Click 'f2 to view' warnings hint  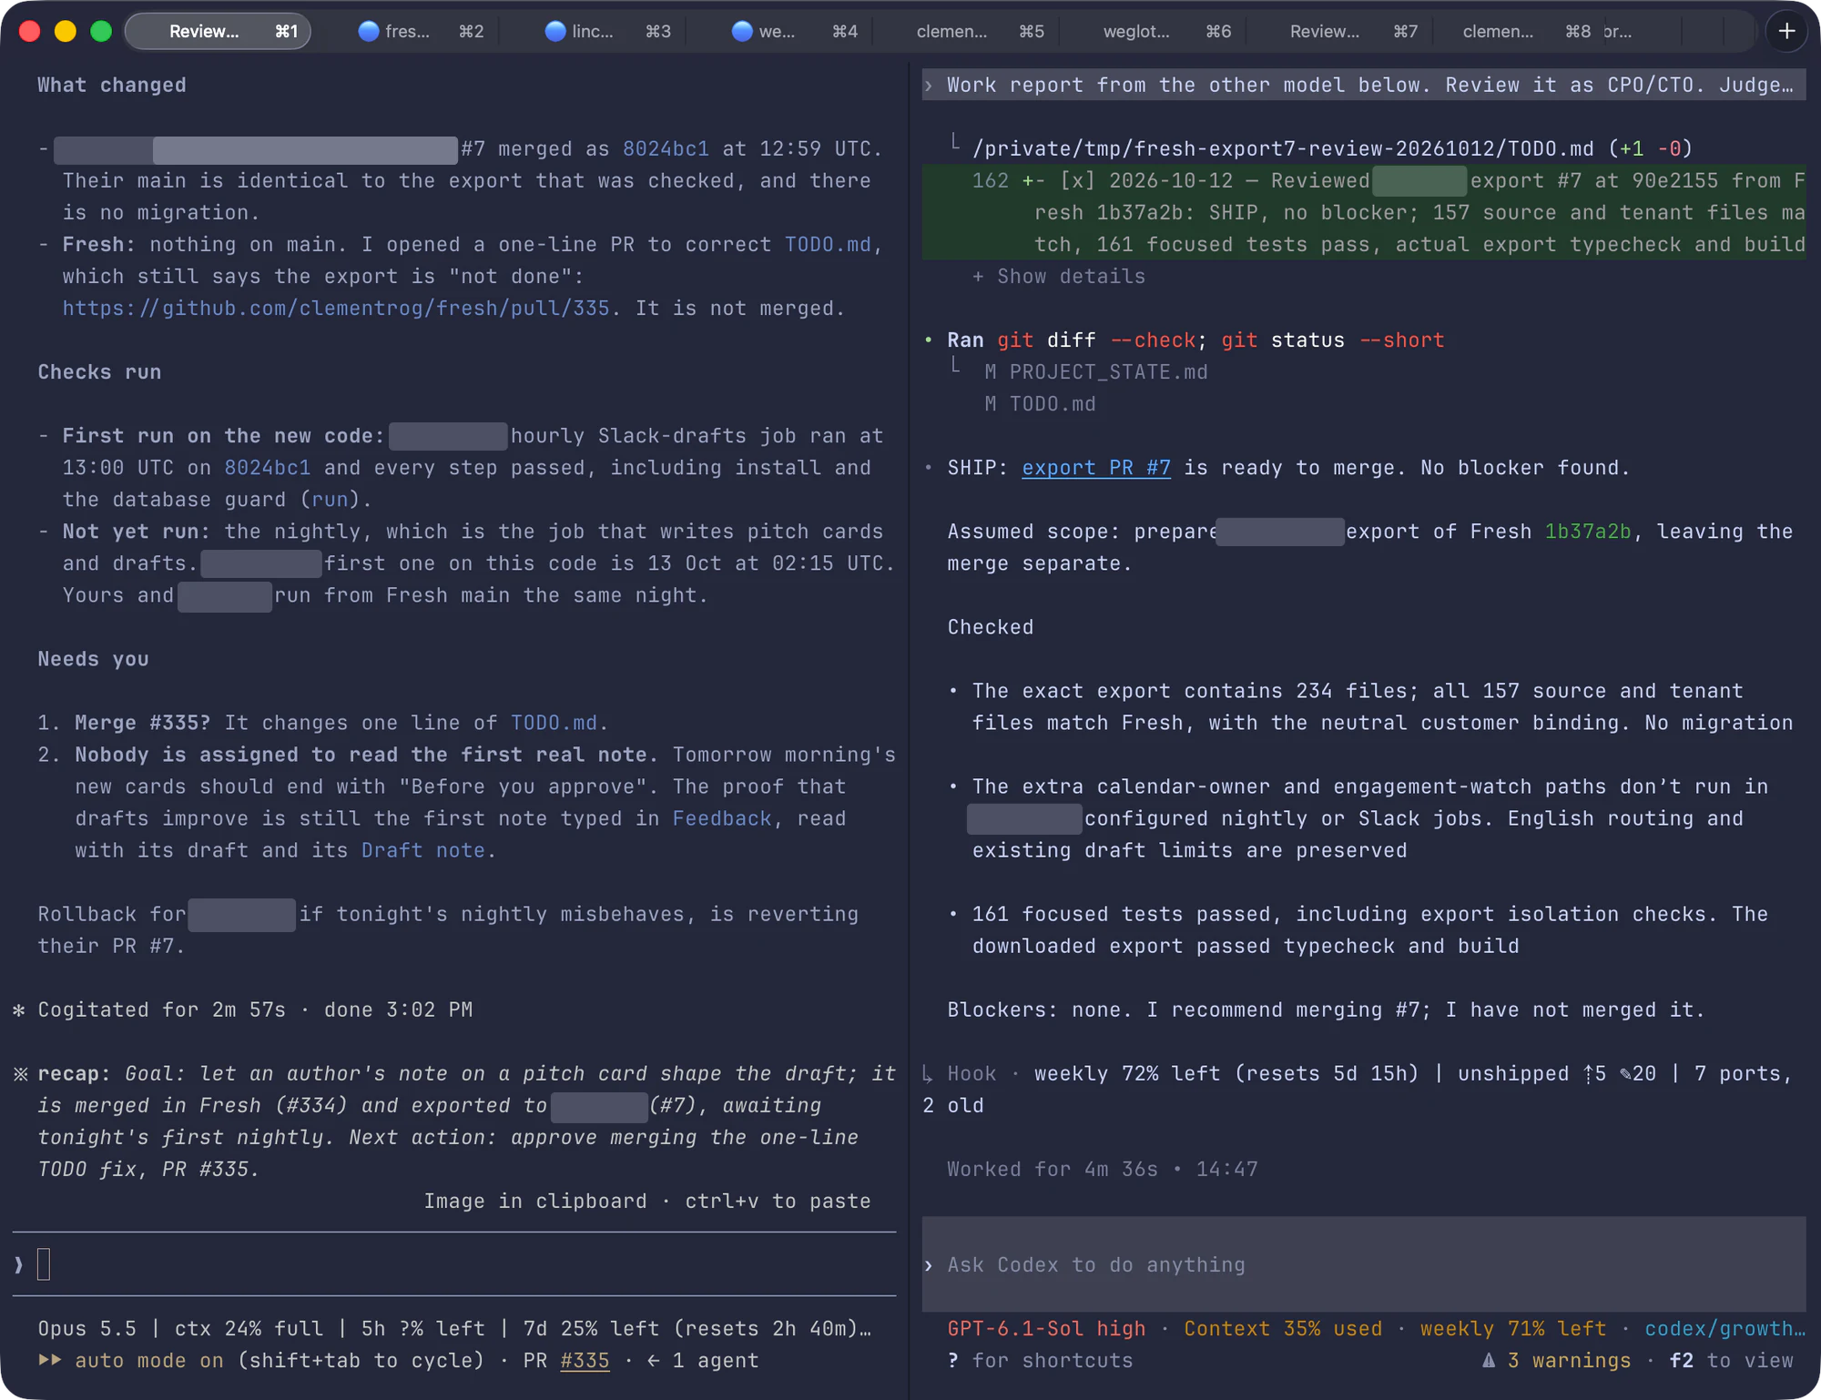tap(1731, 1360)
